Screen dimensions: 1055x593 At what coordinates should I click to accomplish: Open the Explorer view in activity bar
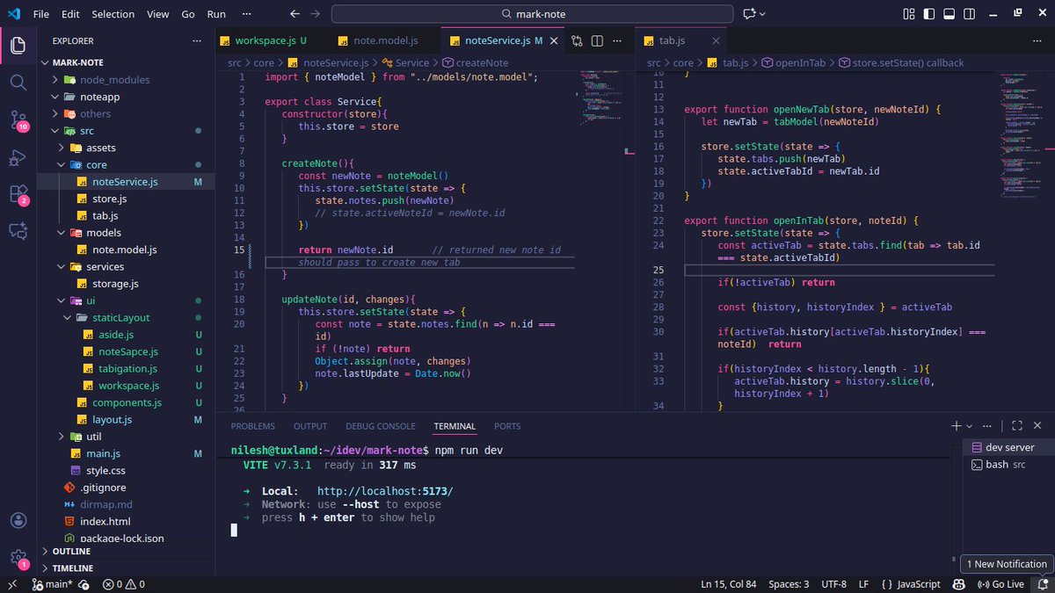click(18, 46)
